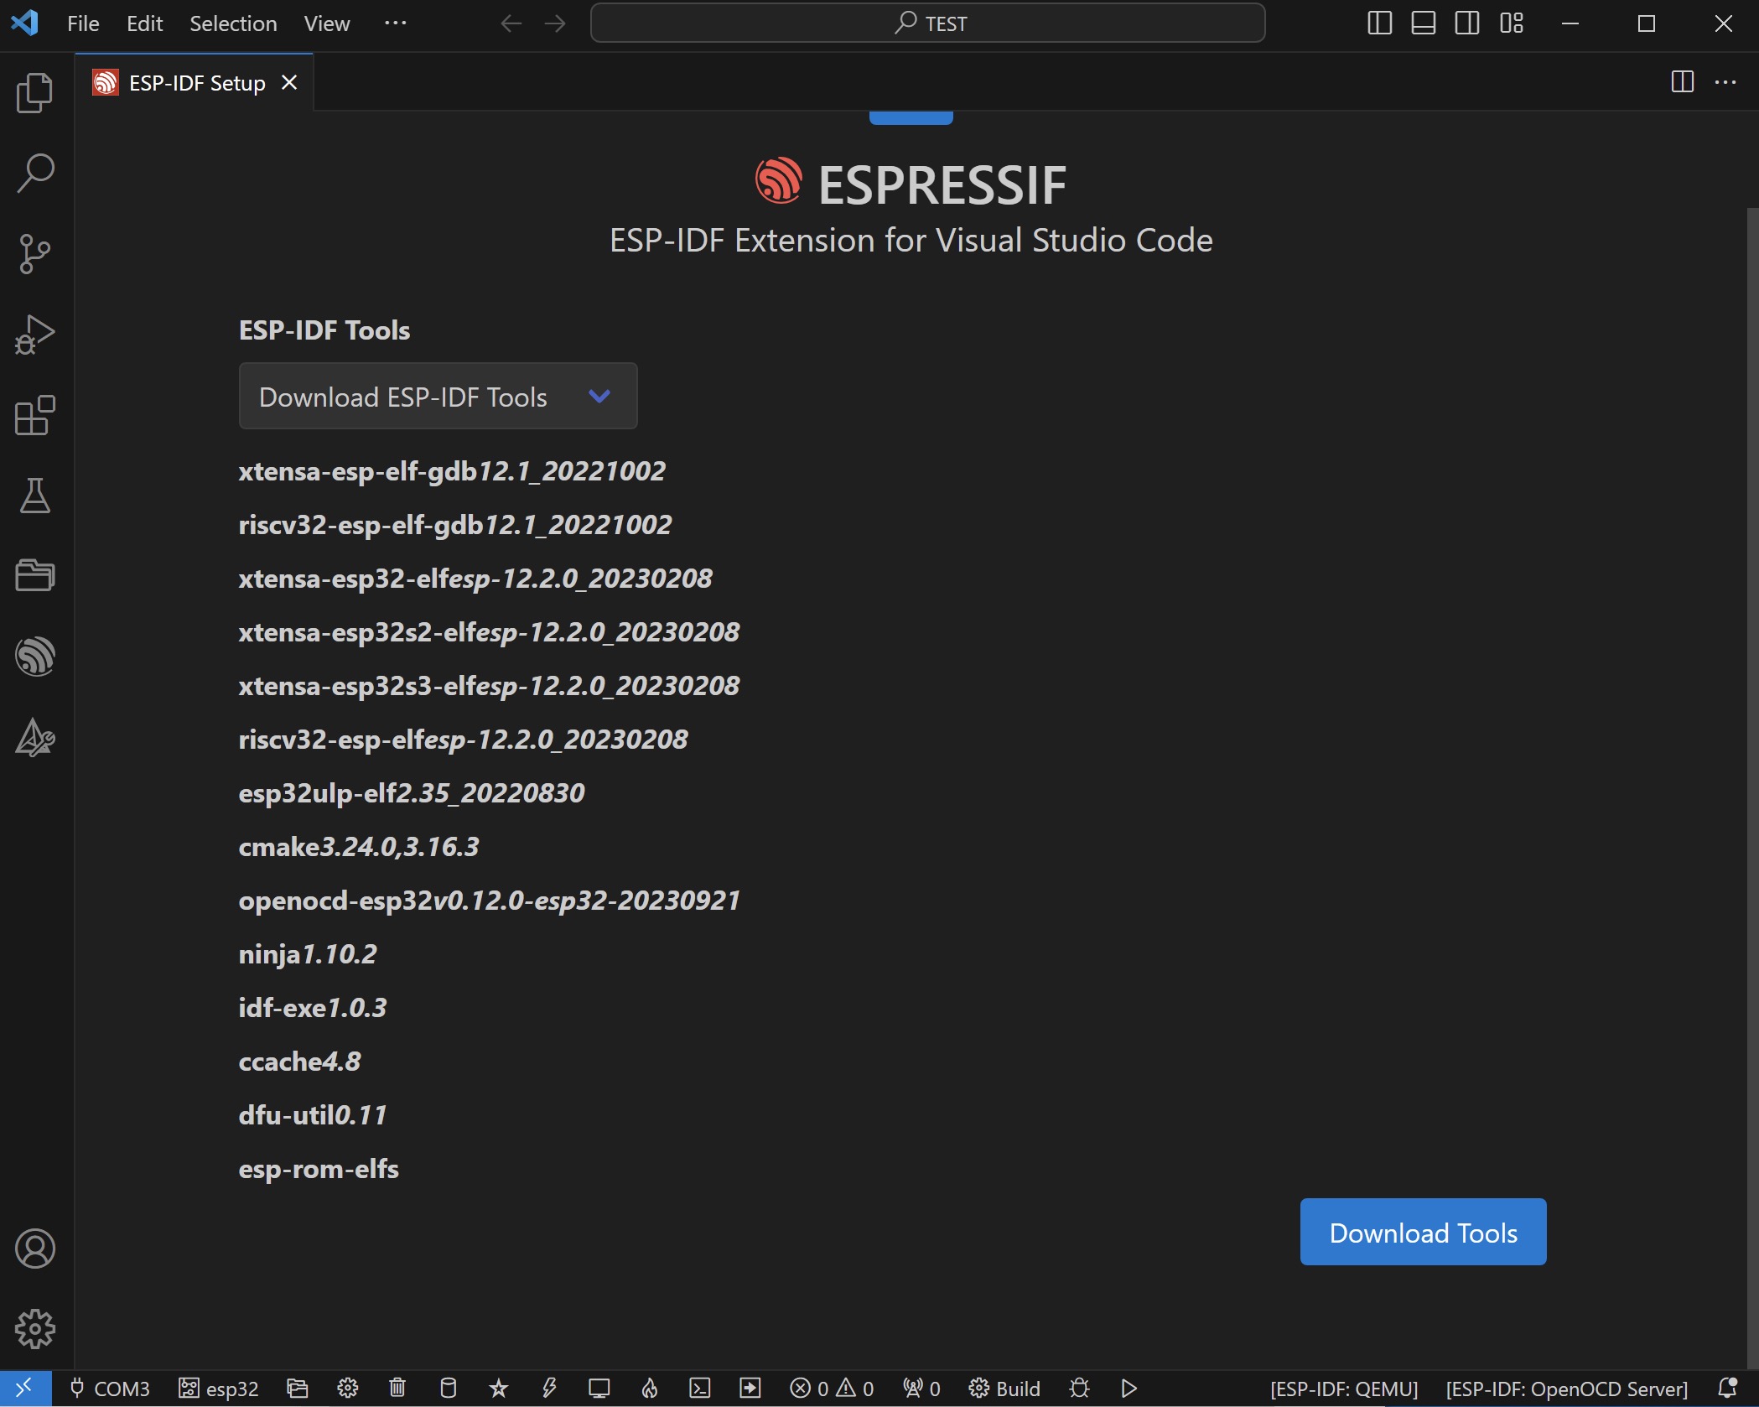Open the Extensions view
Screen dimensions: 1759x1407
[x=35, y=415]
